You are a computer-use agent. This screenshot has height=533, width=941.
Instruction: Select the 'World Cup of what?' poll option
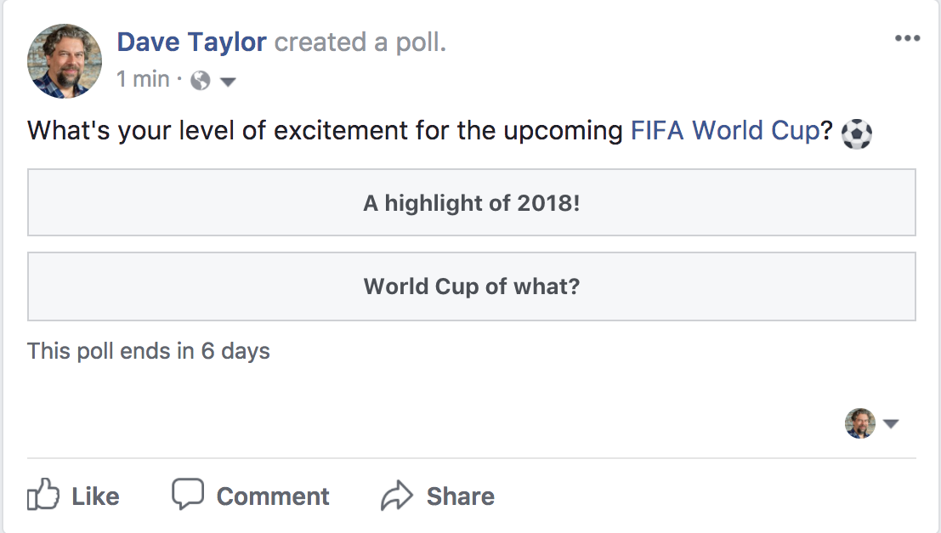click(471, 286)
